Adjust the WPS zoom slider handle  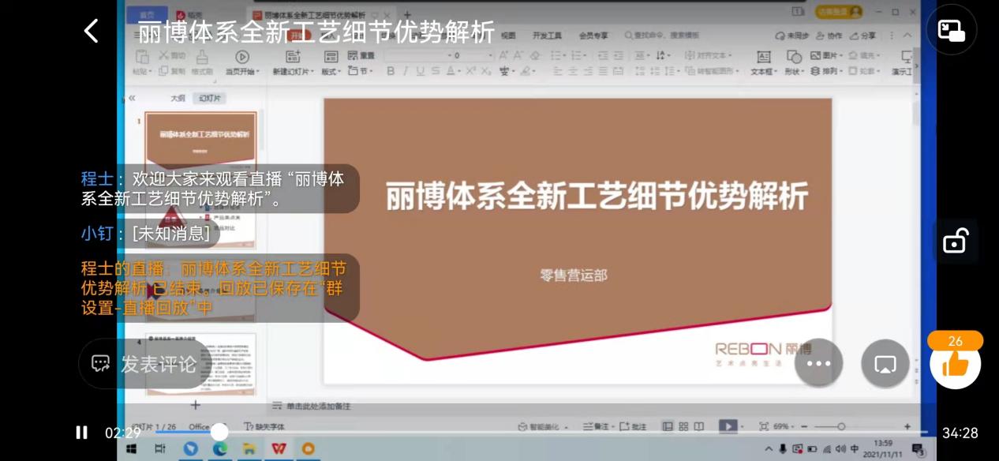pyautogui.click(x=841, y=426)
